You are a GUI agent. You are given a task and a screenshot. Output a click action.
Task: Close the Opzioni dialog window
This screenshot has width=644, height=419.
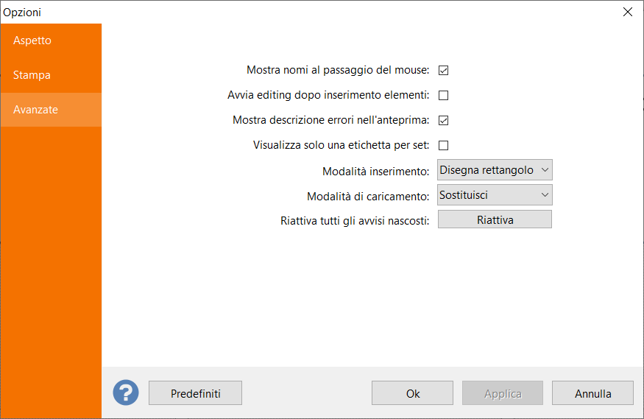pyautogui.click(x=627, y=12)
